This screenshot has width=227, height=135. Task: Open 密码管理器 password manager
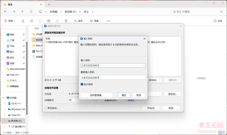pyautogui.click(x=96, y=95)
